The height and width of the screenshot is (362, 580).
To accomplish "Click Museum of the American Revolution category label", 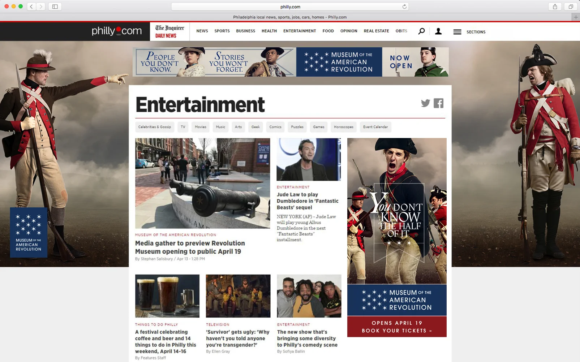I will tap(176, 235).
